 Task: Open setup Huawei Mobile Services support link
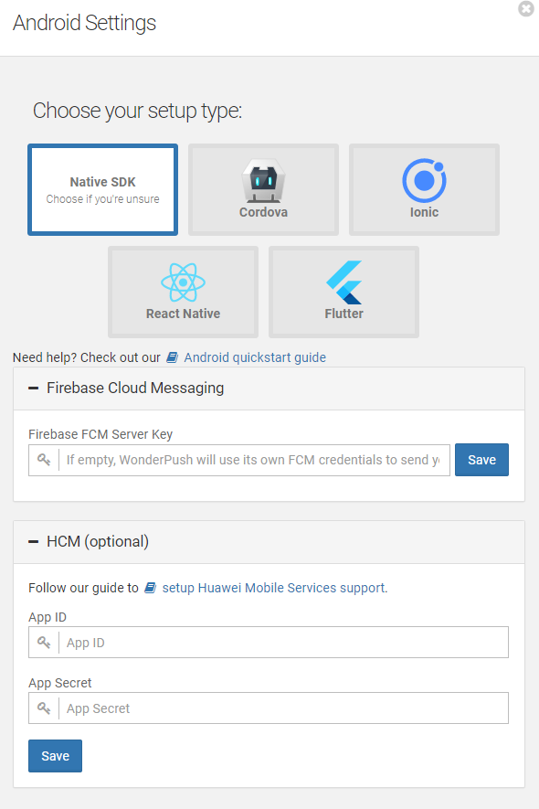tap(274, 588)
